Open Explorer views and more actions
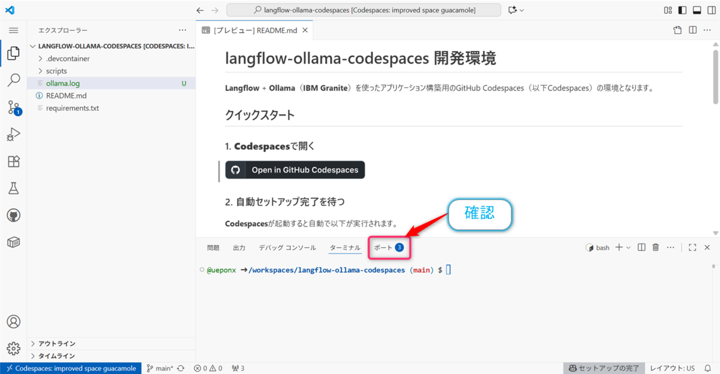This screenshot has width=720, height=374. click(x=182, y=30)
